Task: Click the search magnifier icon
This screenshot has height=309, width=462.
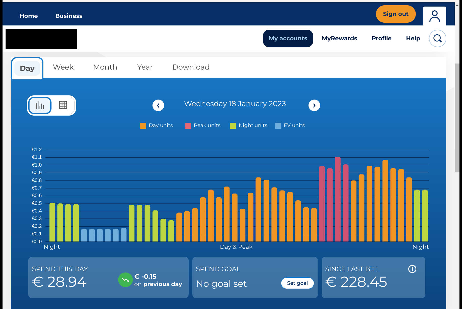Action: coord(438,38)
